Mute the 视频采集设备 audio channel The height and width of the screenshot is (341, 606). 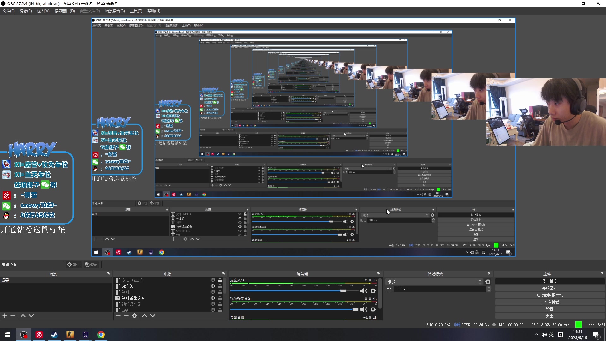[364, 309]
